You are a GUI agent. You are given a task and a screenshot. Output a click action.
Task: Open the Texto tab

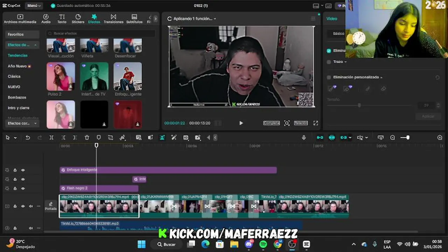(x=62, y=19)
